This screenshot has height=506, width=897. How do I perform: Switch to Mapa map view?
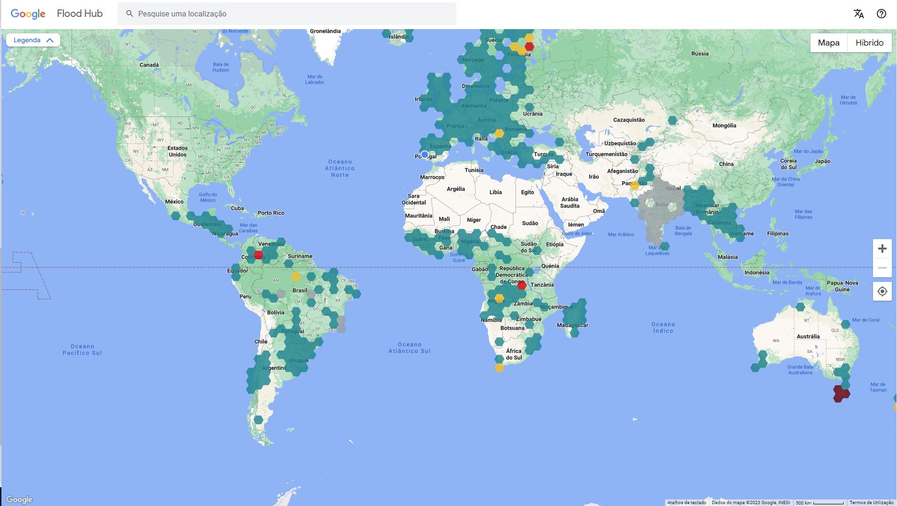pos(828,43)
